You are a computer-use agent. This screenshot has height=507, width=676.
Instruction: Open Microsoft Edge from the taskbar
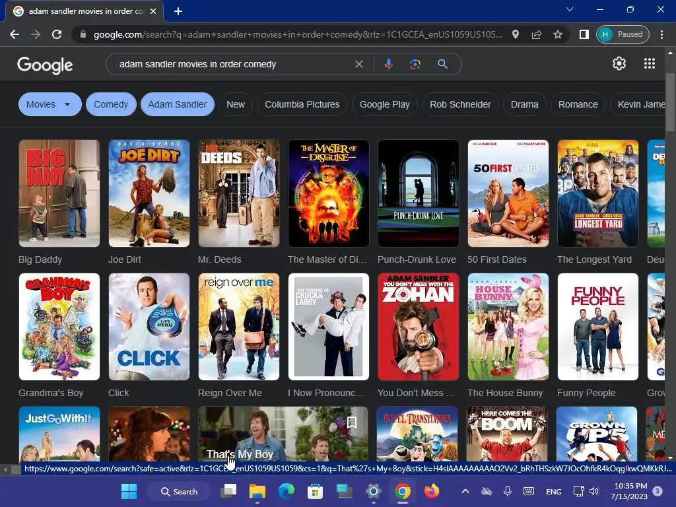click(287, 491)
